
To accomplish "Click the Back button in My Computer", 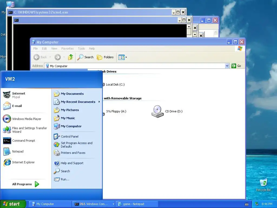I will [40, 57].
